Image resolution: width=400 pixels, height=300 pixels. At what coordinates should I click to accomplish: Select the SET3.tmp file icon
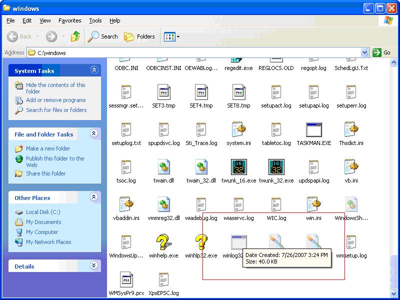point(164,92)
